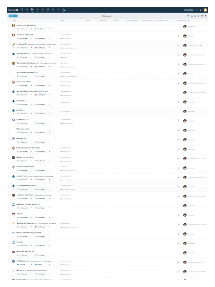The image size is (215, 287).
Task: Open the map location view icon
Action: pyautogui.click(x=198, y=16)
